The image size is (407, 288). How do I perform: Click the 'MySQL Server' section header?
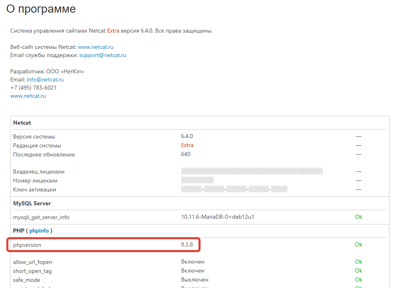pyautogui.click(x=32, y=203)
